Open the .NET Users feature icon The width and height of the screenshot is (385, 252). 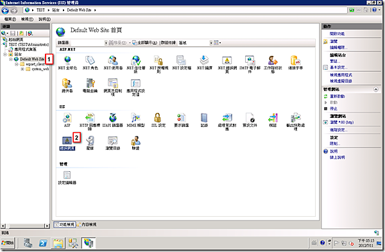pos(113,60)
